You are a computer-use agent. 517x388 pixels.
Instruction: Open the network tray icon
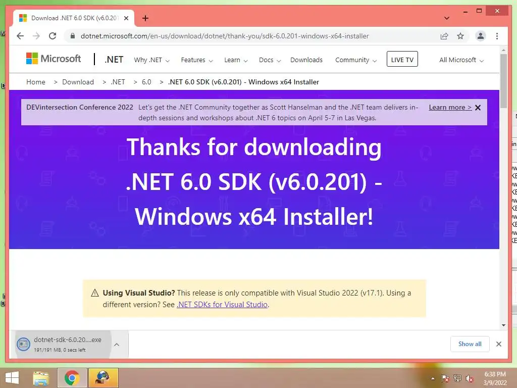[x=457, y=378]
